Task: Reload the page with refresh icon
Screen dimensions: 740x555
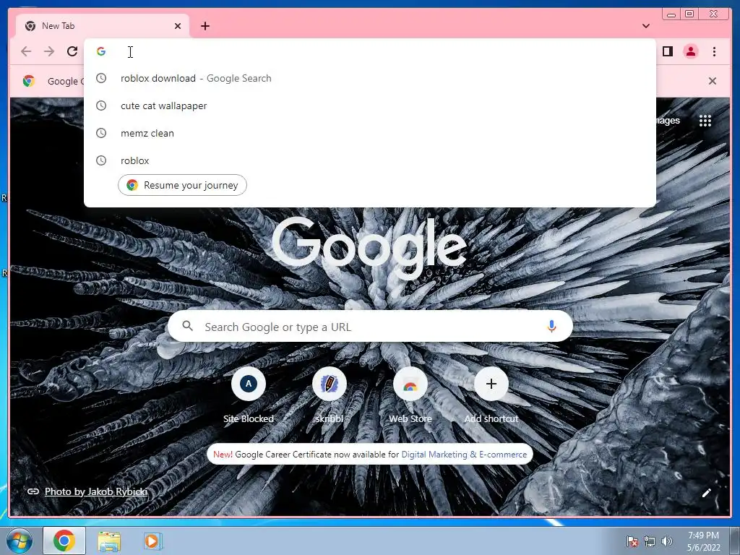Action: click(72, 51)
